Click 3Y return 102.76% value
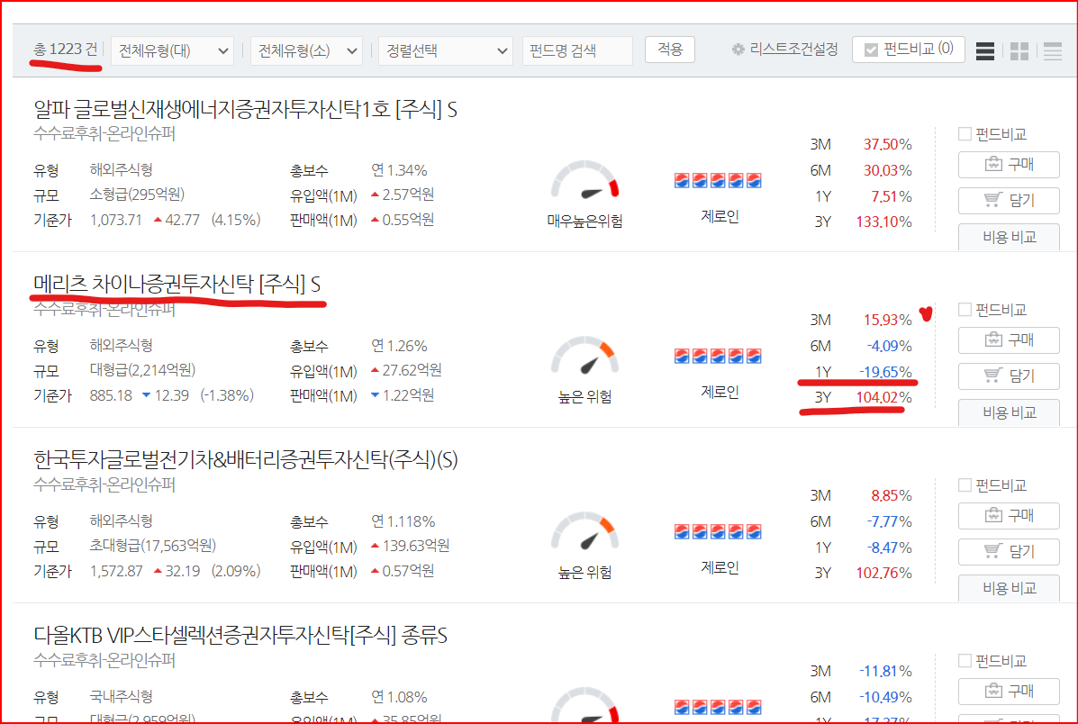The height and width of the screenshot is (724, 1078). click(x=883, y=573)
